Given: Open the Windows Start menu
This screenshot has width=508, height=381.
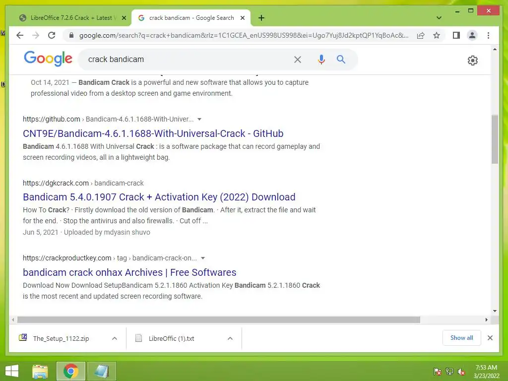Looking at the screenshot, I should click(12, 371).
